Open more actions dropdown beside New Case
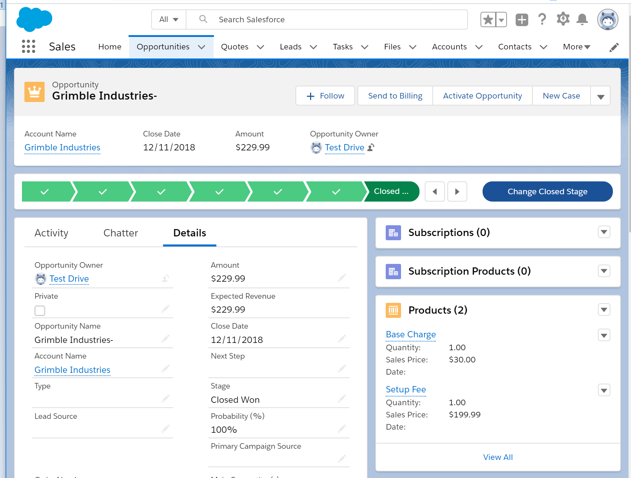 (x=600, y=96)
